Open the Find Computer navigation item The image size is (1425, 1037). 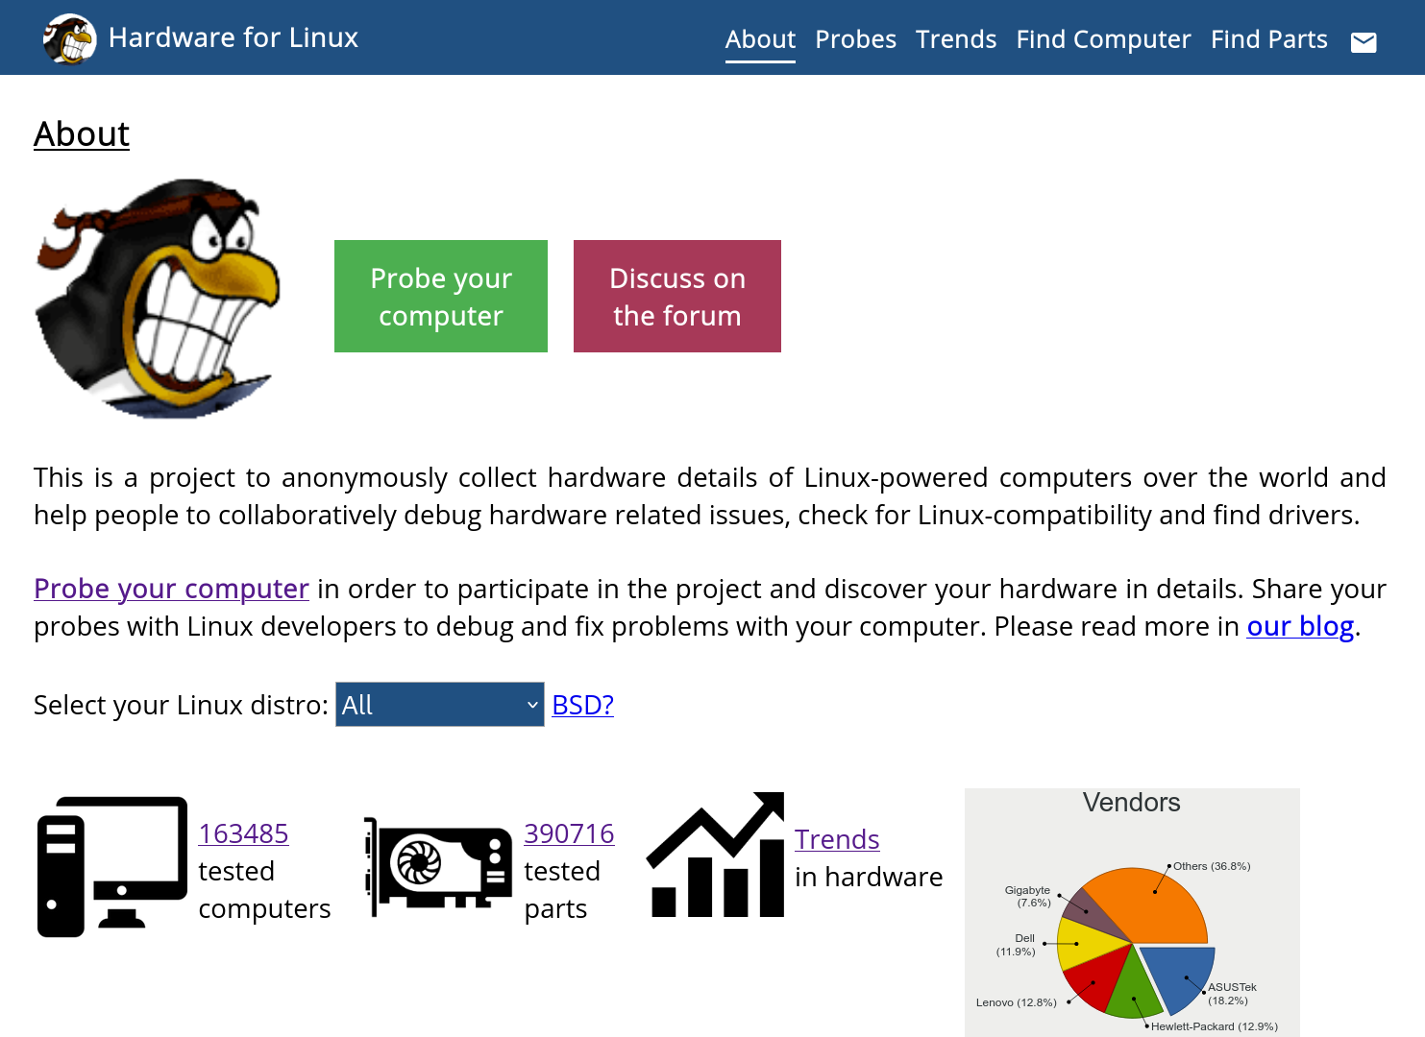point(1103,39)
